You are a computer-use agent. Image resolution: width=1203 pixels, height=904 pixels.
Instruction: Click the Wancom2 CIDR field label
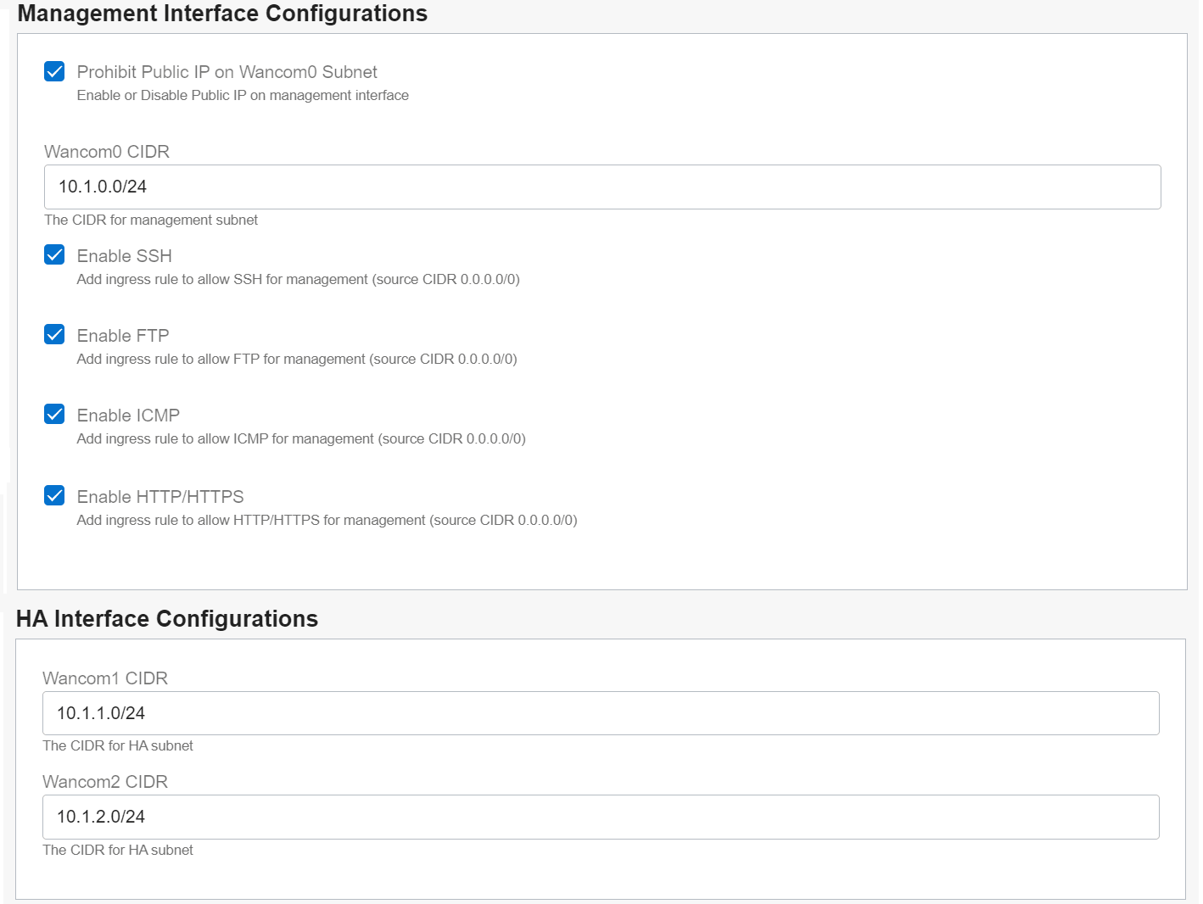(105, 782)
